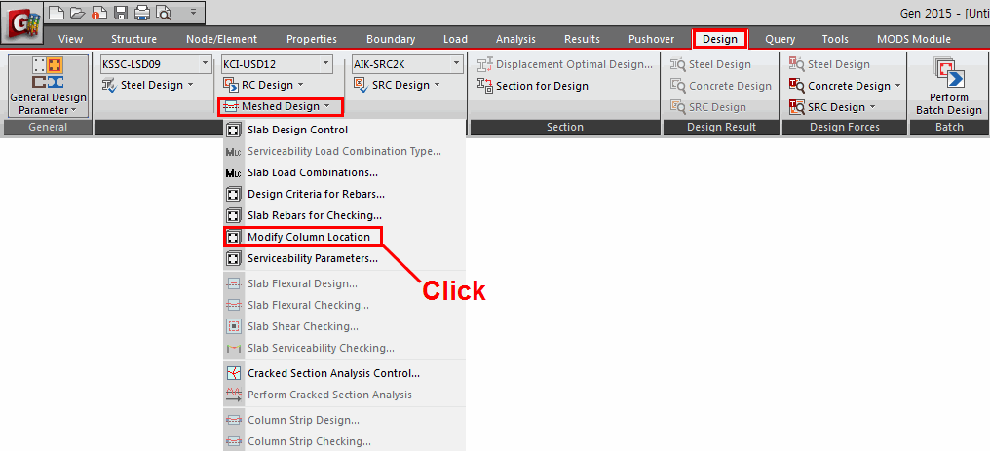Click the Print Preview magnifier icon

pyautogui.click(x=163, y=13)
